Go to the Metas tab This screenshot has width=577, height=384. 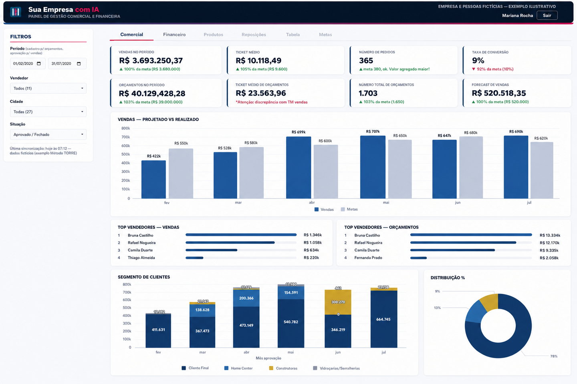point(325,34)
